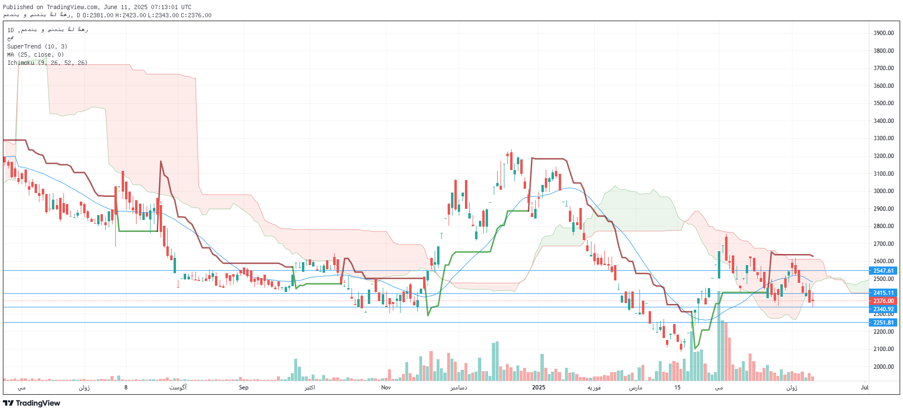Click the '15' date label on time axis

click(677, 388)
